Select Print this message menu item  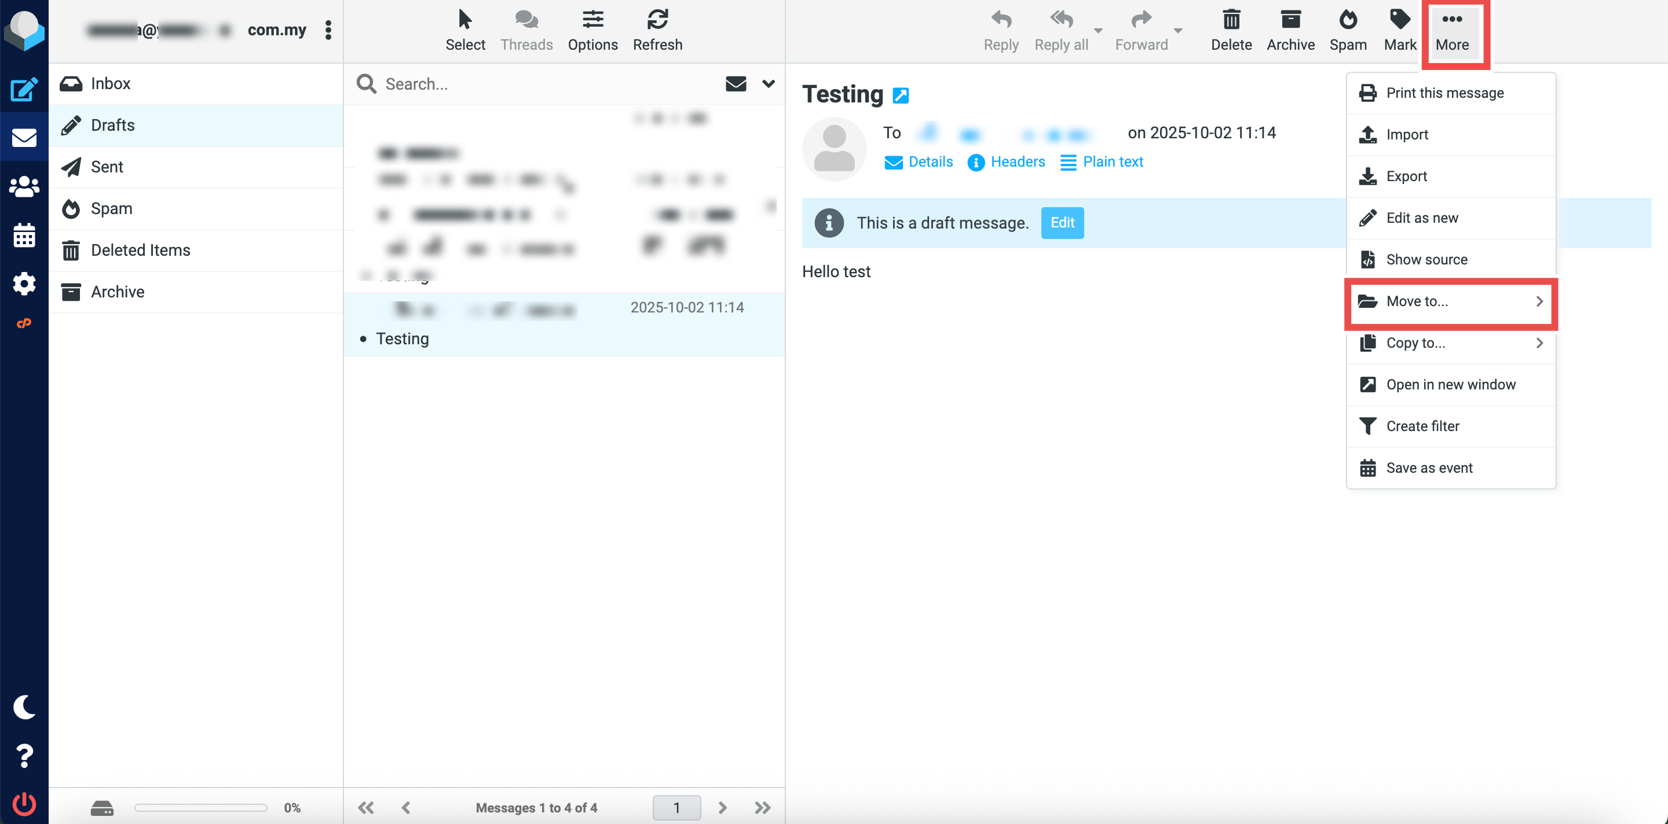[x=1450, y=93]
